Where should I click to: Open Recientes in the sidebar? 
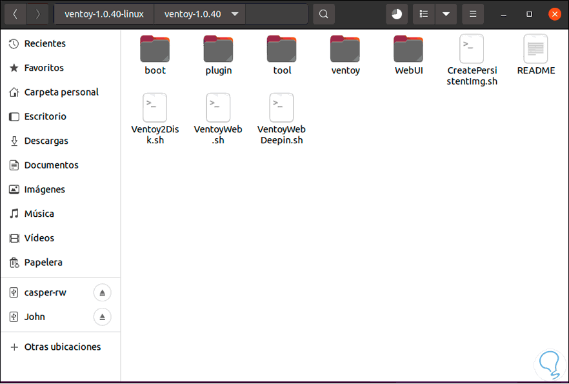[x=60, y=43]
